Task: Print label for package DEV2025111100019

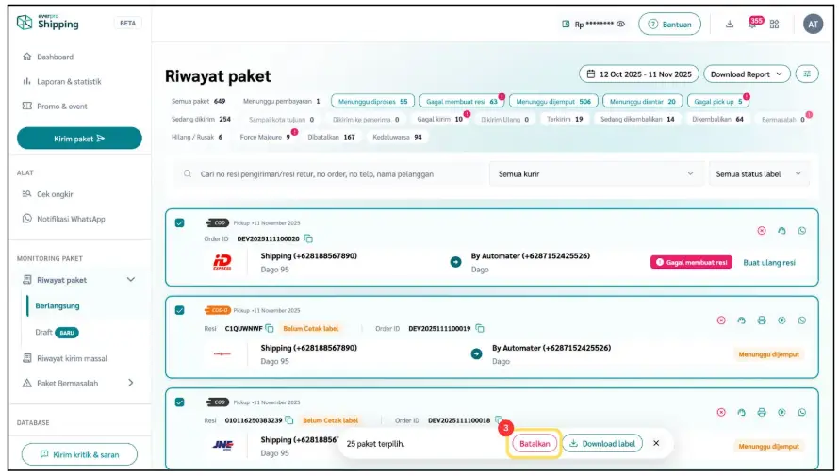Action: [x=762, y=320]
